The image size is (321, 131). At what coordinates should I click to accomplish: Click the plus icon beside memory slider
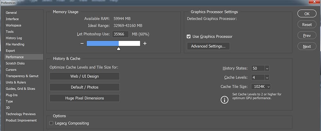(145, 44)
